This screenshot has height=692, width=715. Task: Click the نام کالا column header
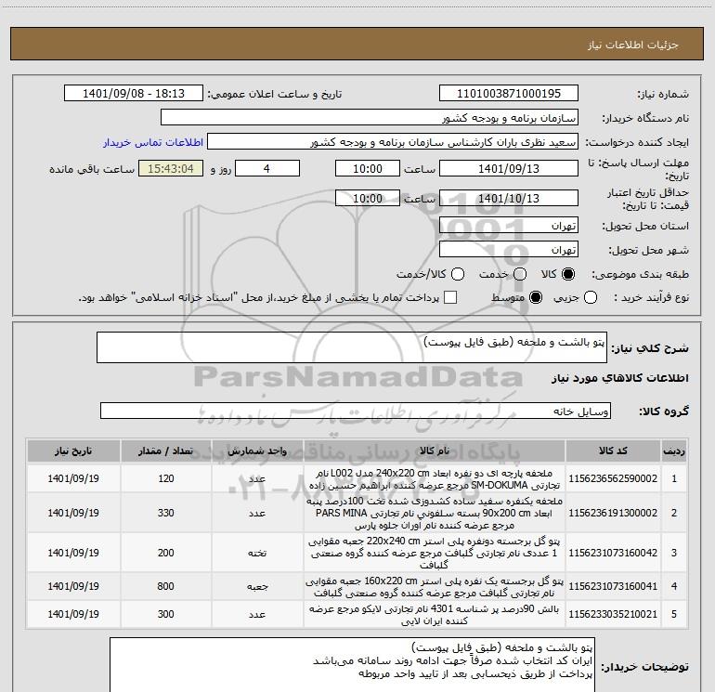coord(435,451)
